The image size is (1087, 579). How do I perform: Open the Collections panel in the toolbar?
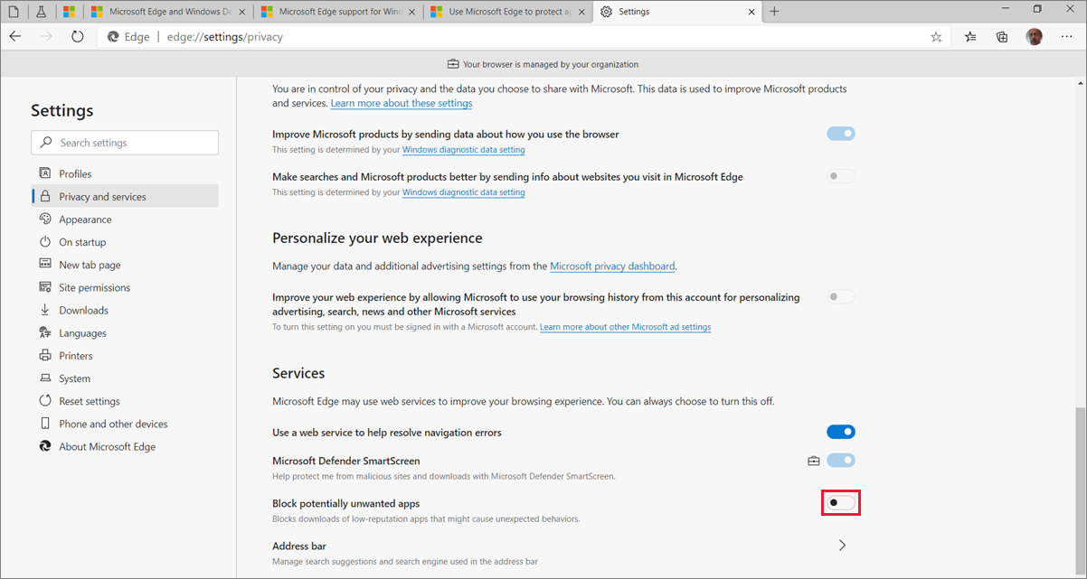pyautogui.click(x=1000, y=36)
